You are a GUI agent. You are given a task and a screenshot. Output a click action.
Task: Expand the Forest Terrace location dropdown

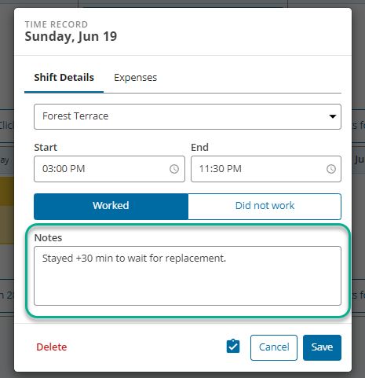188,116
